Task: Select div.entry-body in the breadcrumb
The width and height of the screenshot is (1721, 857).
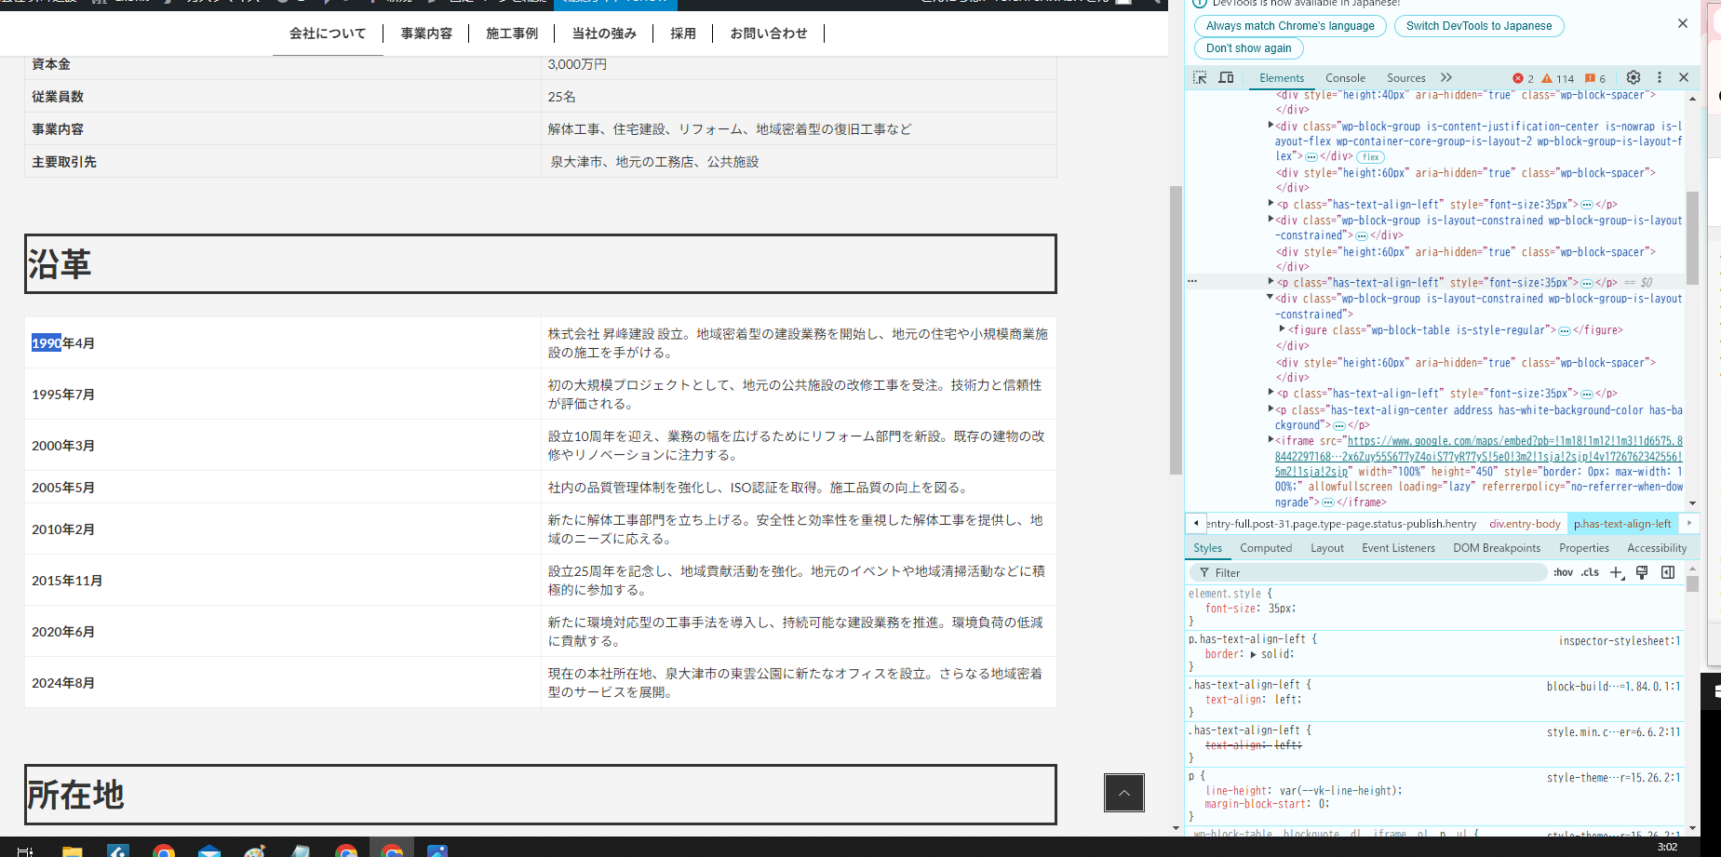Action: click(x=1525, y=524)
